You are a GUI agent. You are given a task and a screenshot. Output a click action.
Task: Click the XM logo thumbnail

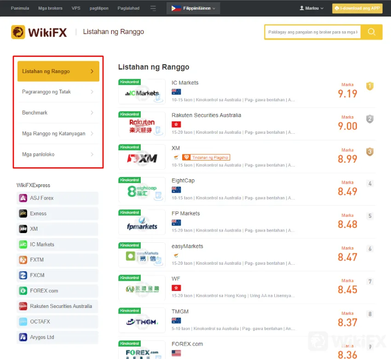tap(142, 157)
